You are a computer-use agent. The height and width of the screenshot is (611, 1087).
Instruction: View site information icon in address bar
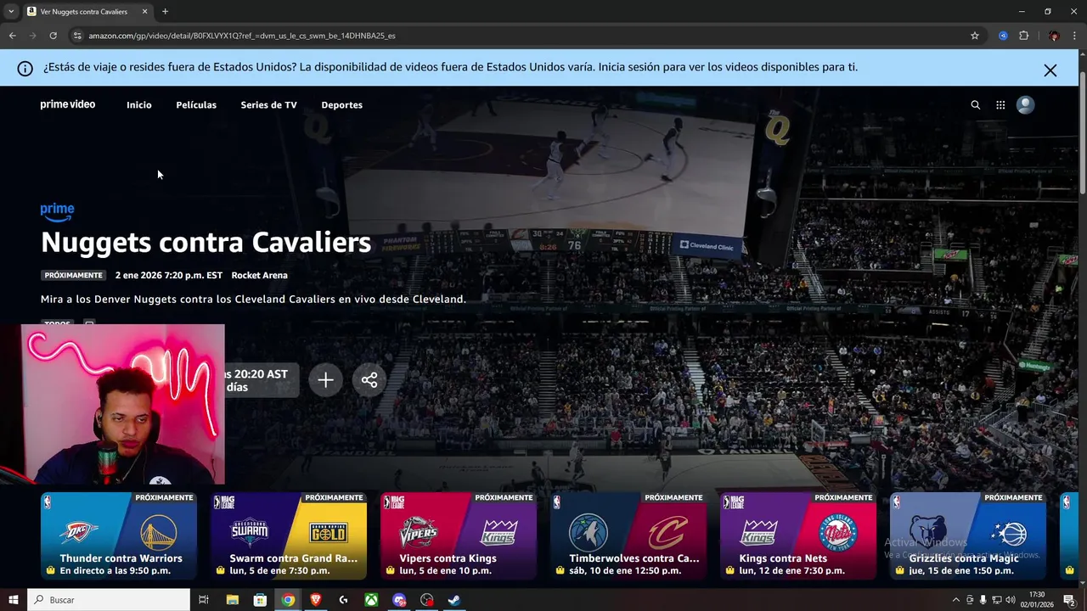[77, 36]
